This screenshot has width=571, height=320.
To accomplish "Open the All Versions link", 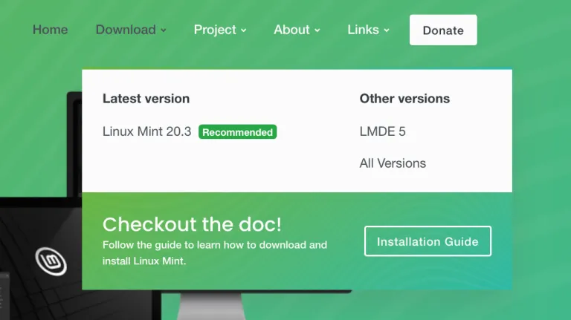I will point(393,163).
